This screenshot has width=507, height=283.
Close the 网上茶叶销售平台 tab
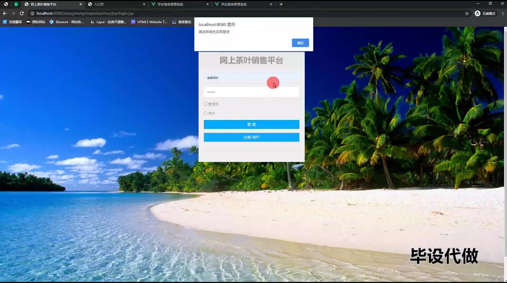point(81,4)
